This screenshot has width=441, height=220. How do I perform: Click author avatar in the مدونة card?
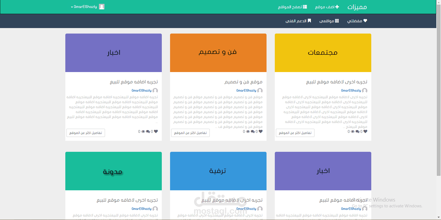coord(155,209)
